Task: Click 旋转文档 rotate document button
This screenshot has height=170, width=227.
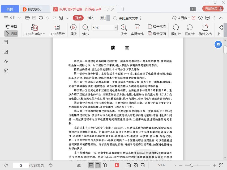Action: 205,30
